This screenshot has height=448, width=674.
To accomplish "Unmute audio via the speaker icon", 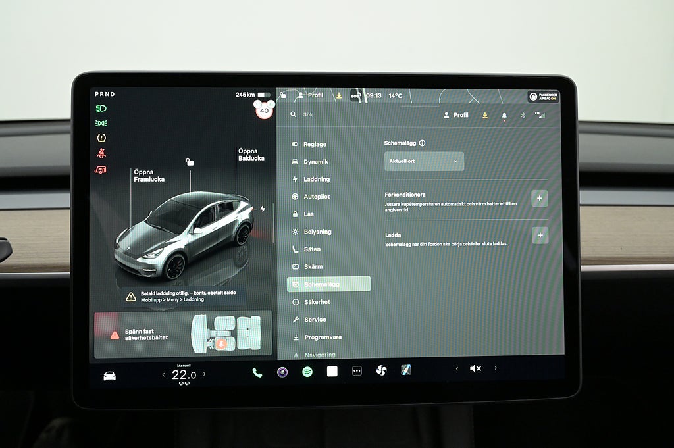I will coord(475,368).
